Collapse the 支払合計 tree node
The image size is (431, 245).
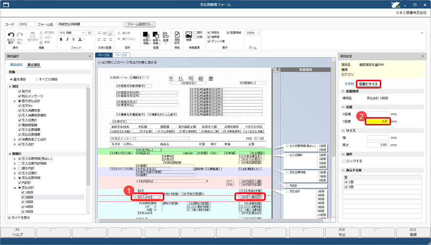15,188
